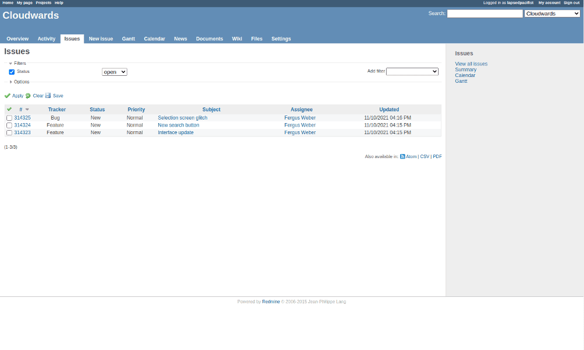Screen dimensions: 584x350
Task: Expand the Options section
Action: (19, 82)
